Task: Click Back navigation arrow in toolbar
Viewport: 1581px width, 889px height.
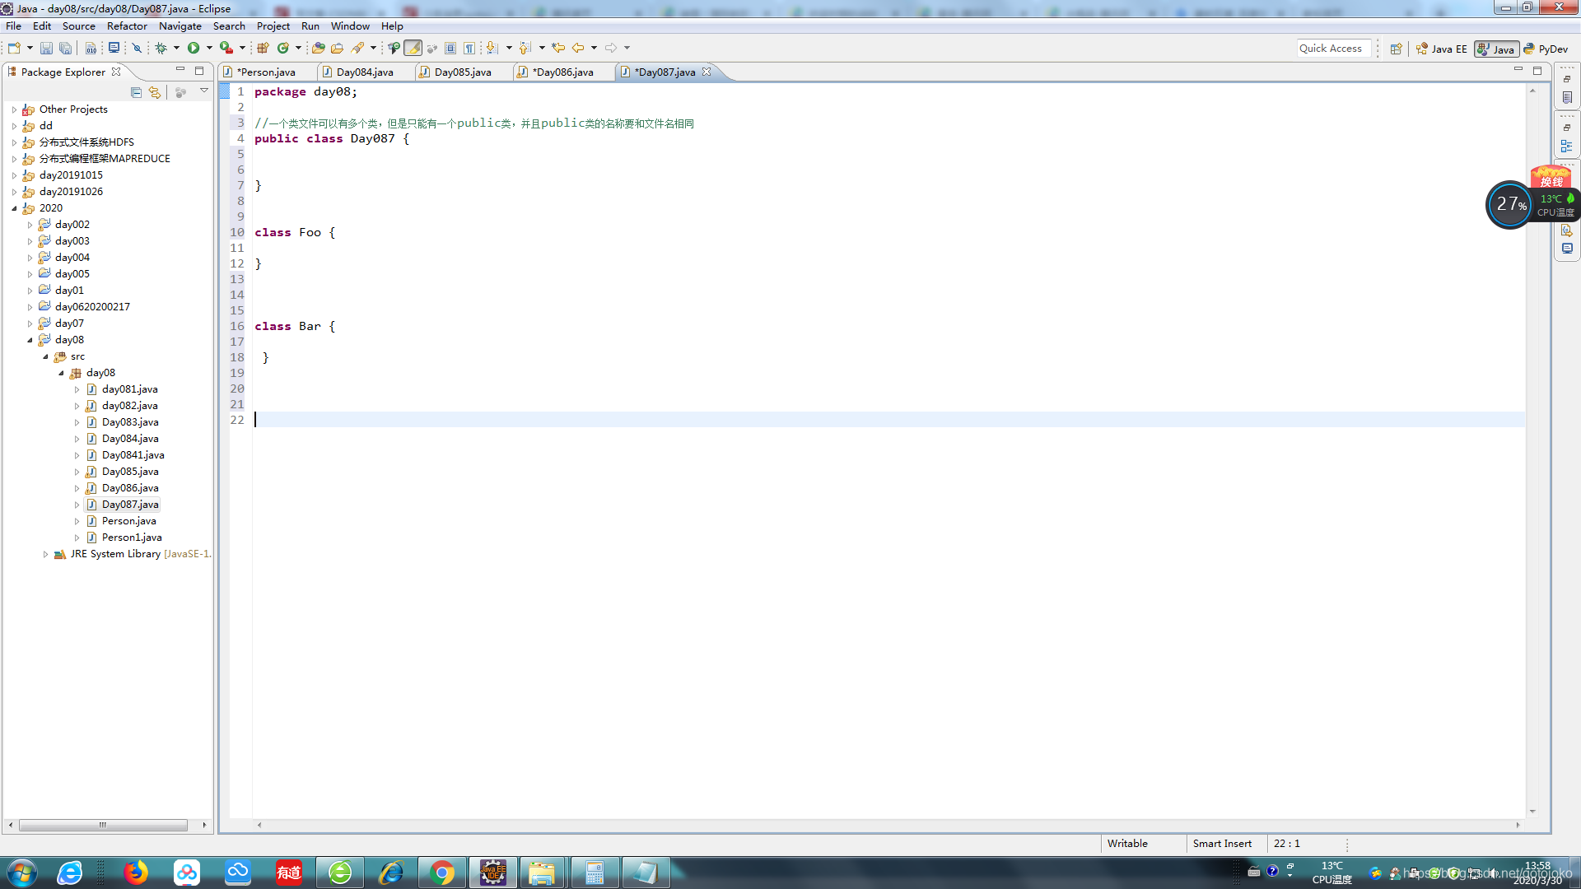Action: pos(578,49)
